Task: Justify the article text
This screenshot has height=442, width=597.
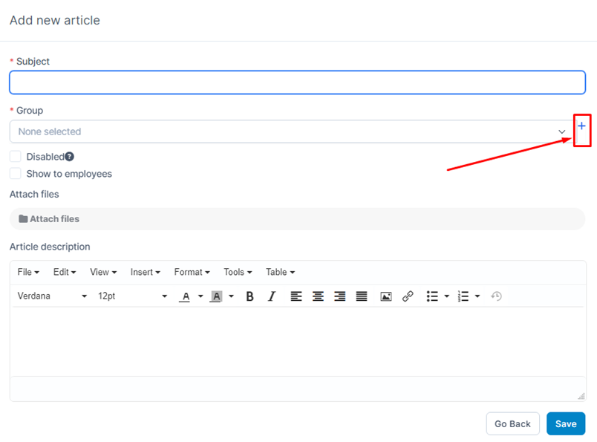Action: pyautogui.click(x=362, y=296)
